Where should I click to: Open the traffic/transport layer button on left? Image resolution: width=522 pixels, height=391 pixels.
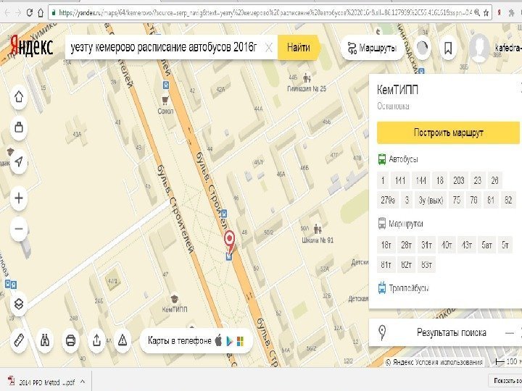point(19,127)
